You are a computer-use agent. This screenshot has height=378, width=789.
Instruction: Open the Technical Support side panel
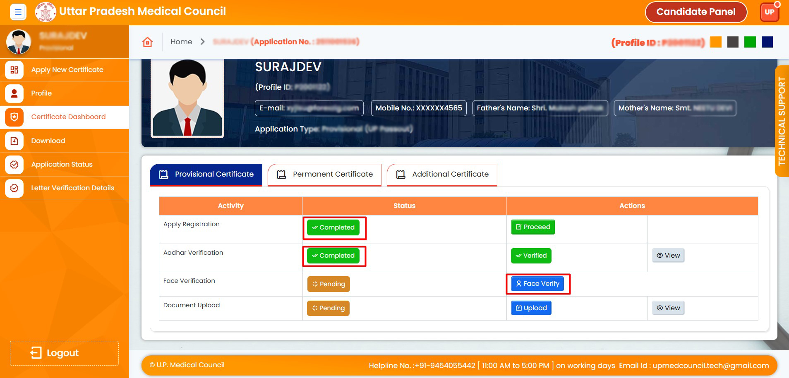pos(782,121)
